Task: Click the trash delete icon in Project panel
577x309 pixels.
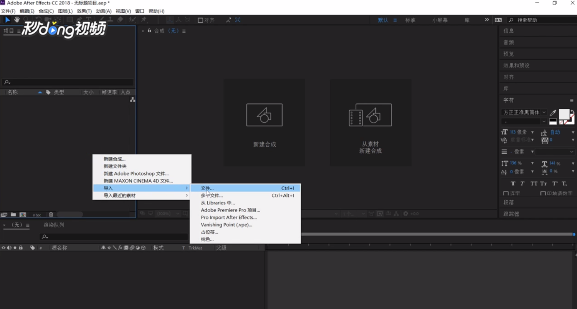Action: [51, 214]
